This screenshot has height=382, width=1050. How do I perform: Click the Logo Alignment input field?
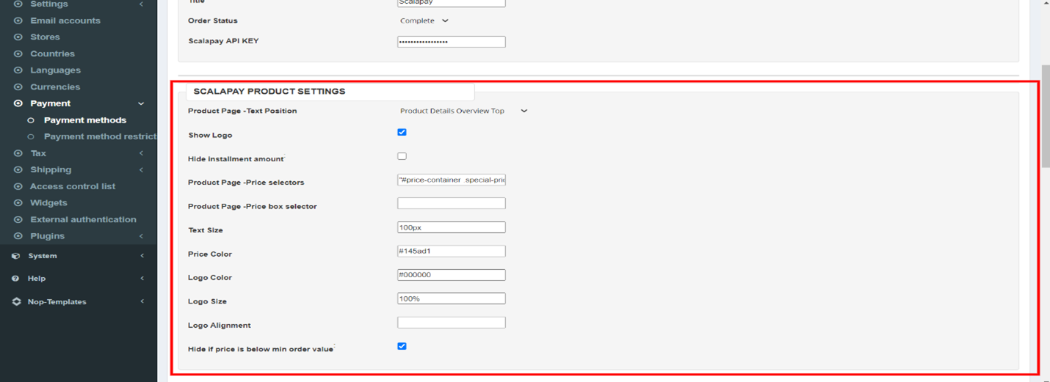452,323
